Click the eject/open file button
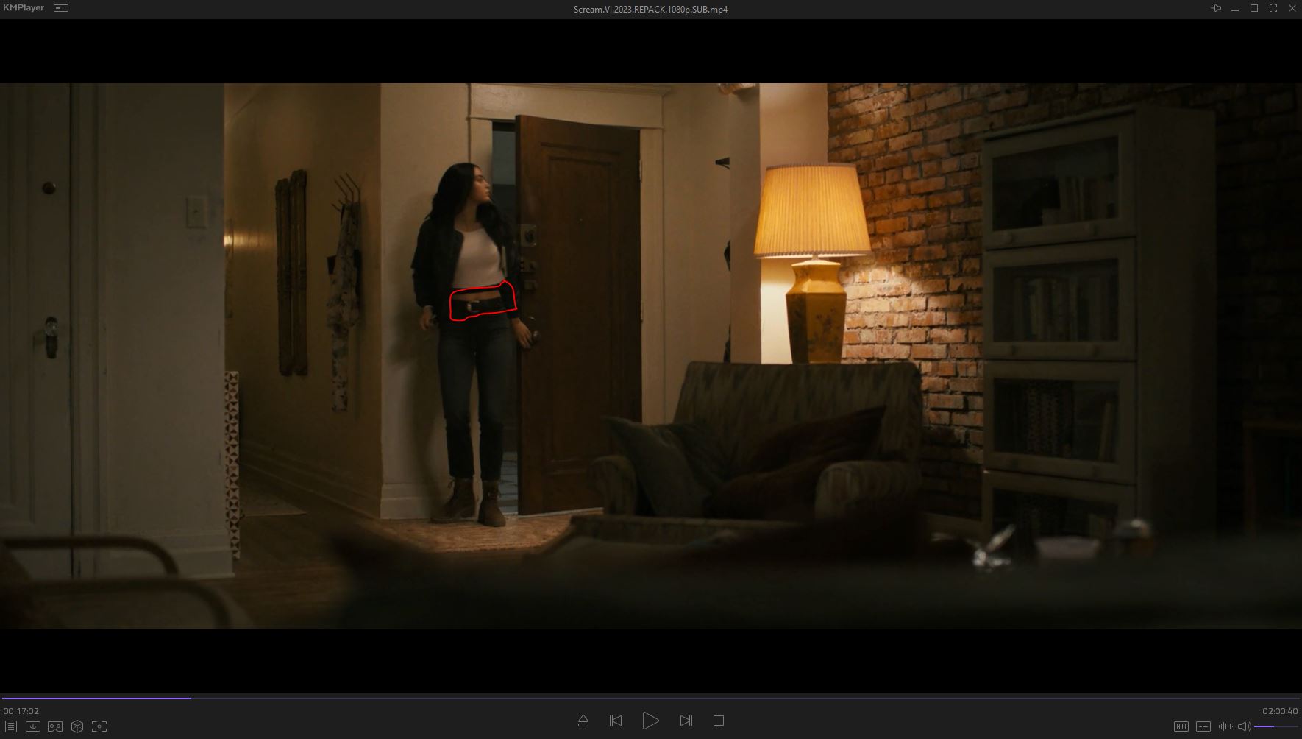This screenshot has width=1302, height=739. [583, 721]
